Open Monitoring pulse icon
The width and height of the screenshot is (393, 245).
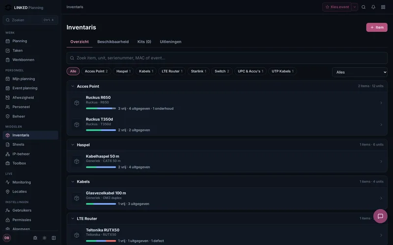tap(8, 182)
